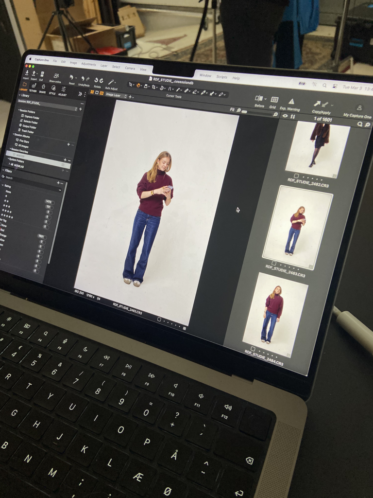Screen dimensions: 373x498
Task: Tick the checkbox under thumbnail RDF_STUDIE_2483.CR3
Action: coord(274,263)
